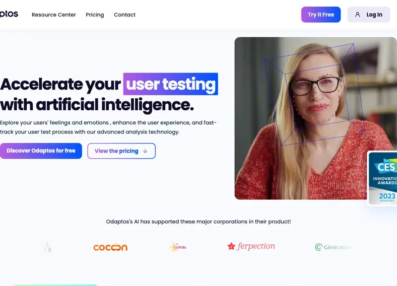The height and width of the screenshot is (286, 397).
Task: Click the View the pricing button
Action: [x=121, y=151]
